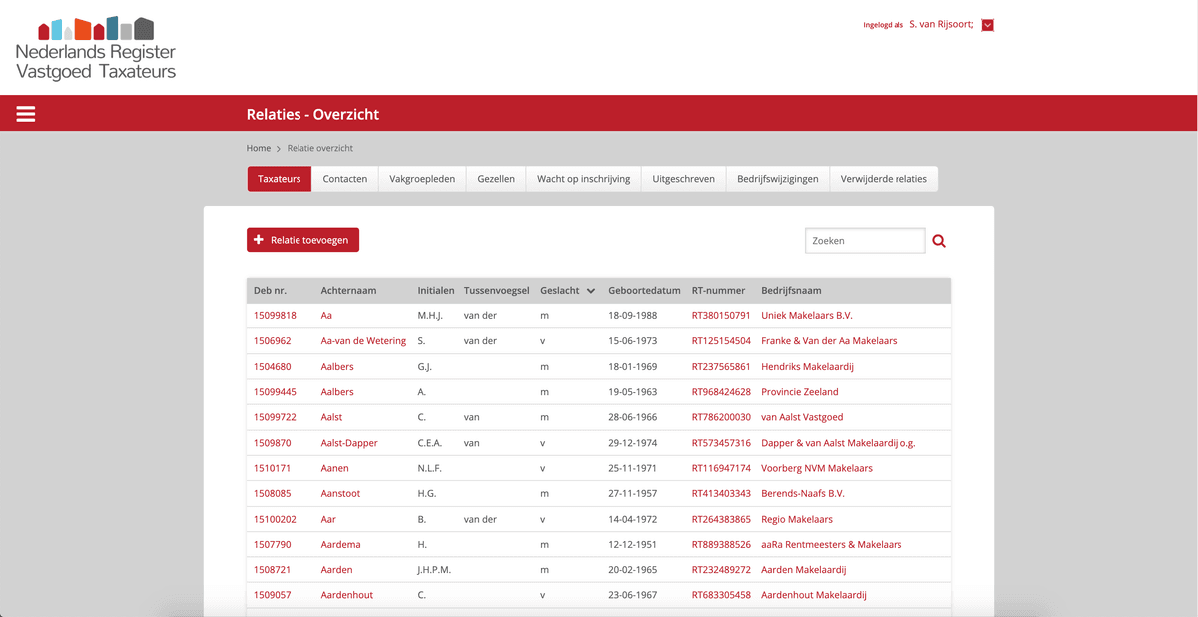Open the Vakgroepleden tab
This screenshot has height=617, width=1198.
pyautogui.click(x=422, y=179)
